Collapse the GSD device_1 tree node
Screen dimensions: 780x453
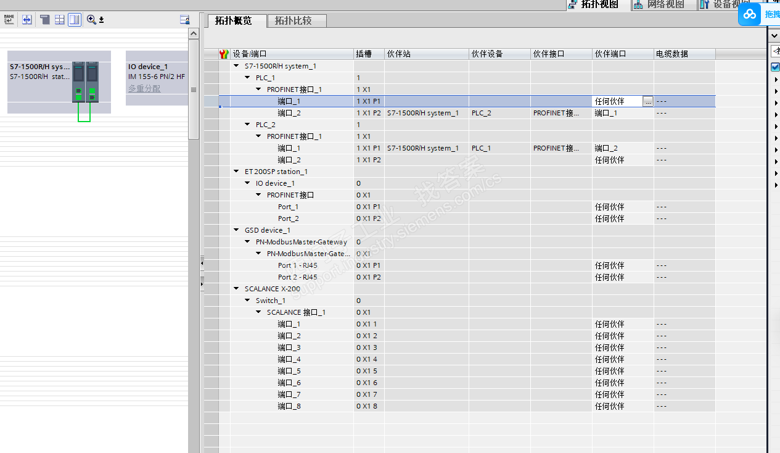click(x=237, y=230)
